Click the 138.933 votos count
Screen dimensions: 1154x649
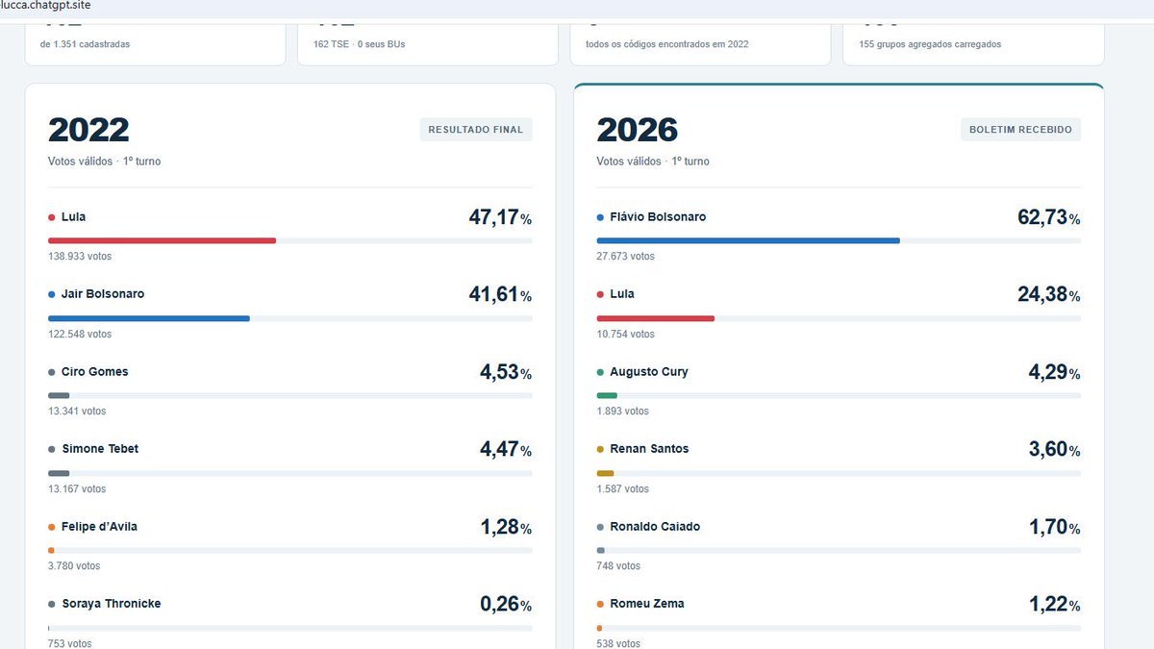click(80, 257)
